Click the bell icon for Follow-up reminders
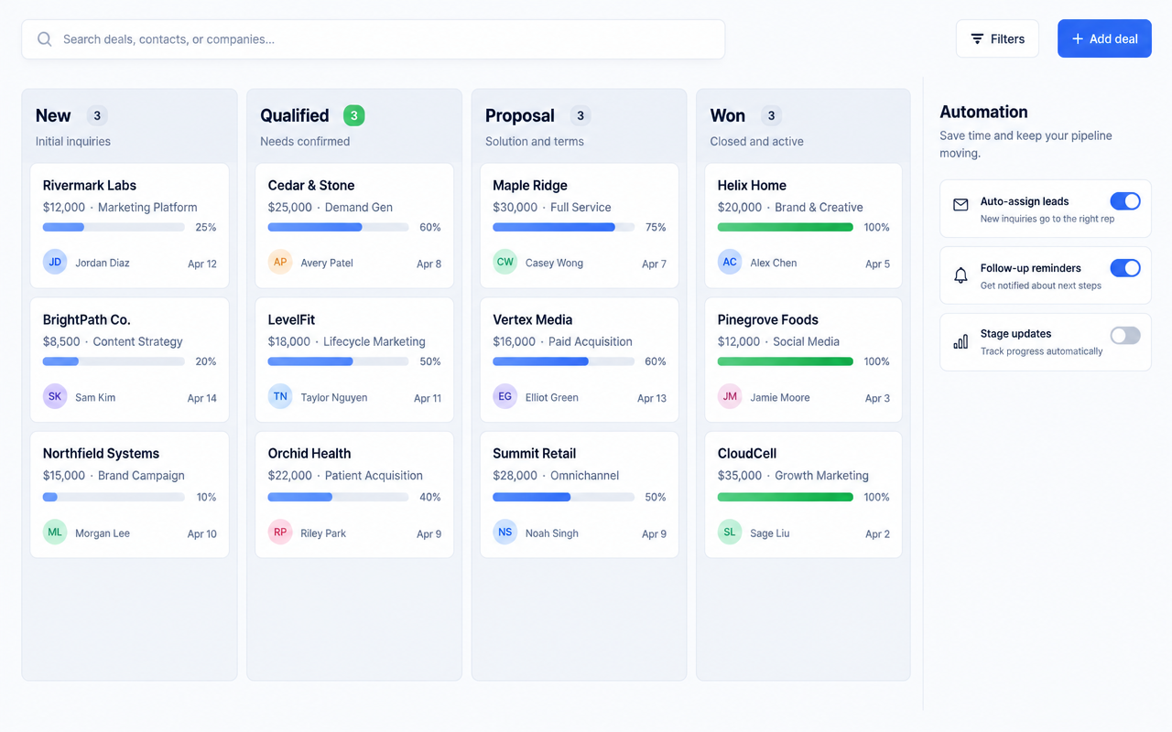The width and height of the screenshot is (1172, 732). tap(960, 275)
